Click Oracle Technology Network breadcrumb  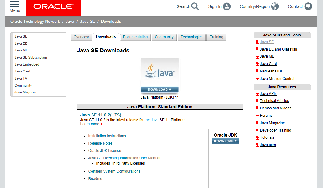tap(35, 21)
